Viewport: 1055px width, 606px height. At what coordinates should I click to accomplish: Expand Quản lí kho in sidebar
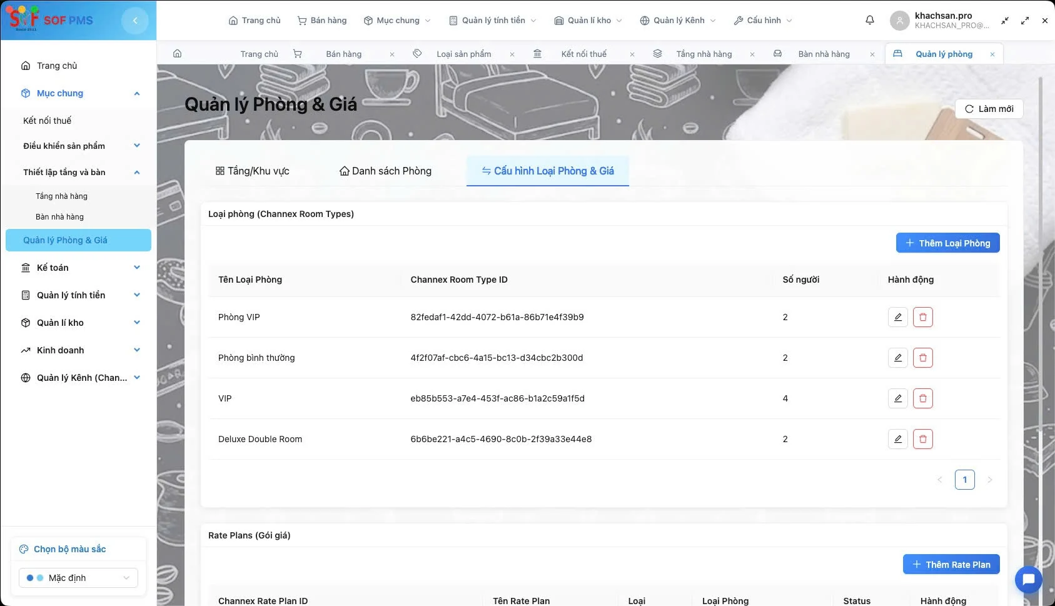pyautogui.click(x=78, y=323)
